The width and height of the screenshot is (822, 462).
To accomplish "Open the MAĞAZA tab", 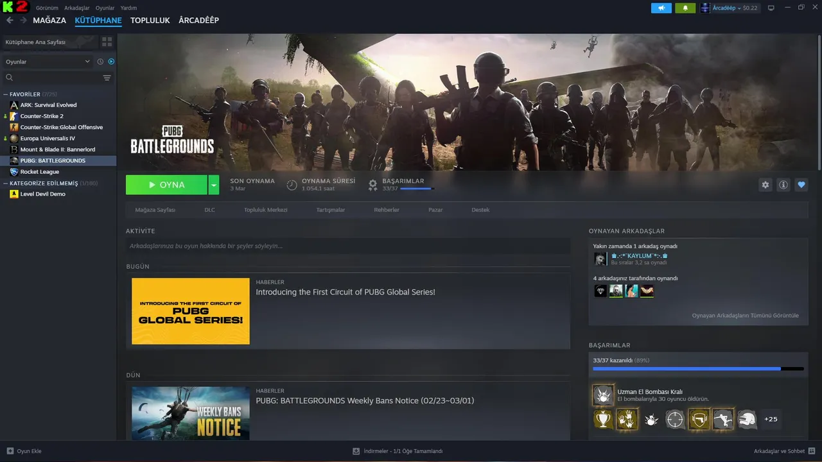I will click(x=49, y=21).
